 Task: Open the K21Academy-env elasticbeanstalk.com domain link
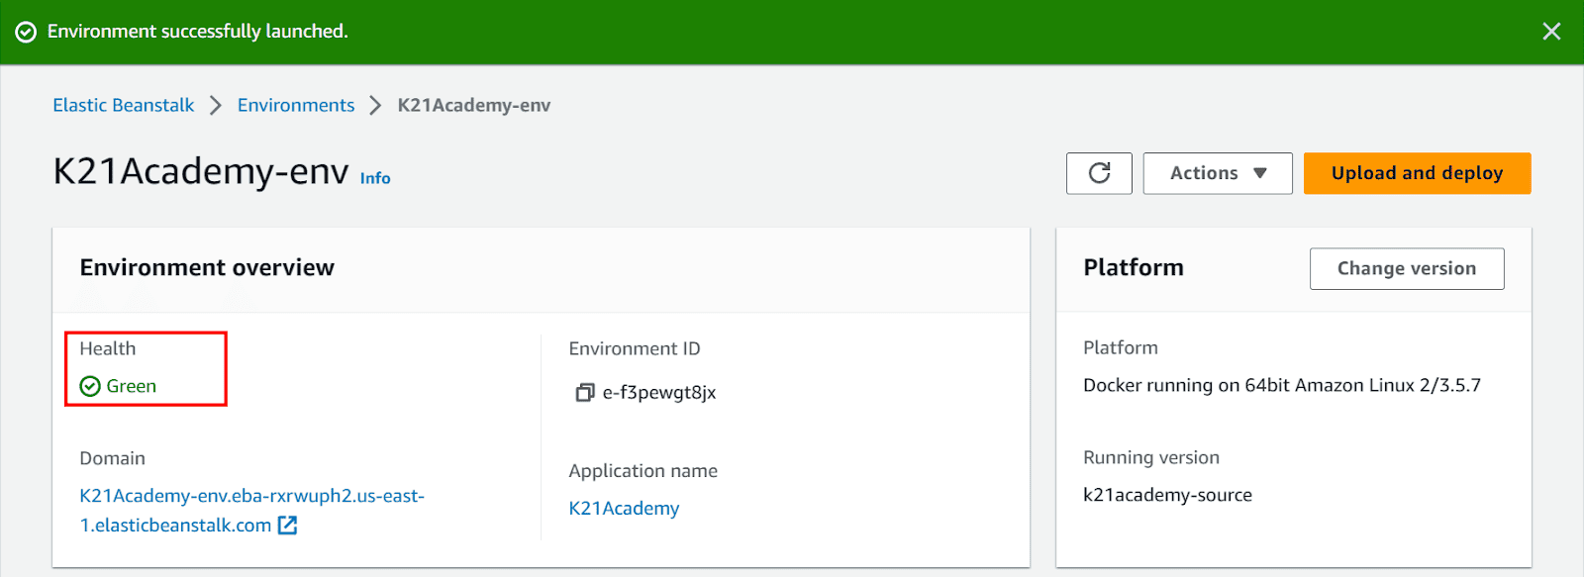click(x=251, y=496)
